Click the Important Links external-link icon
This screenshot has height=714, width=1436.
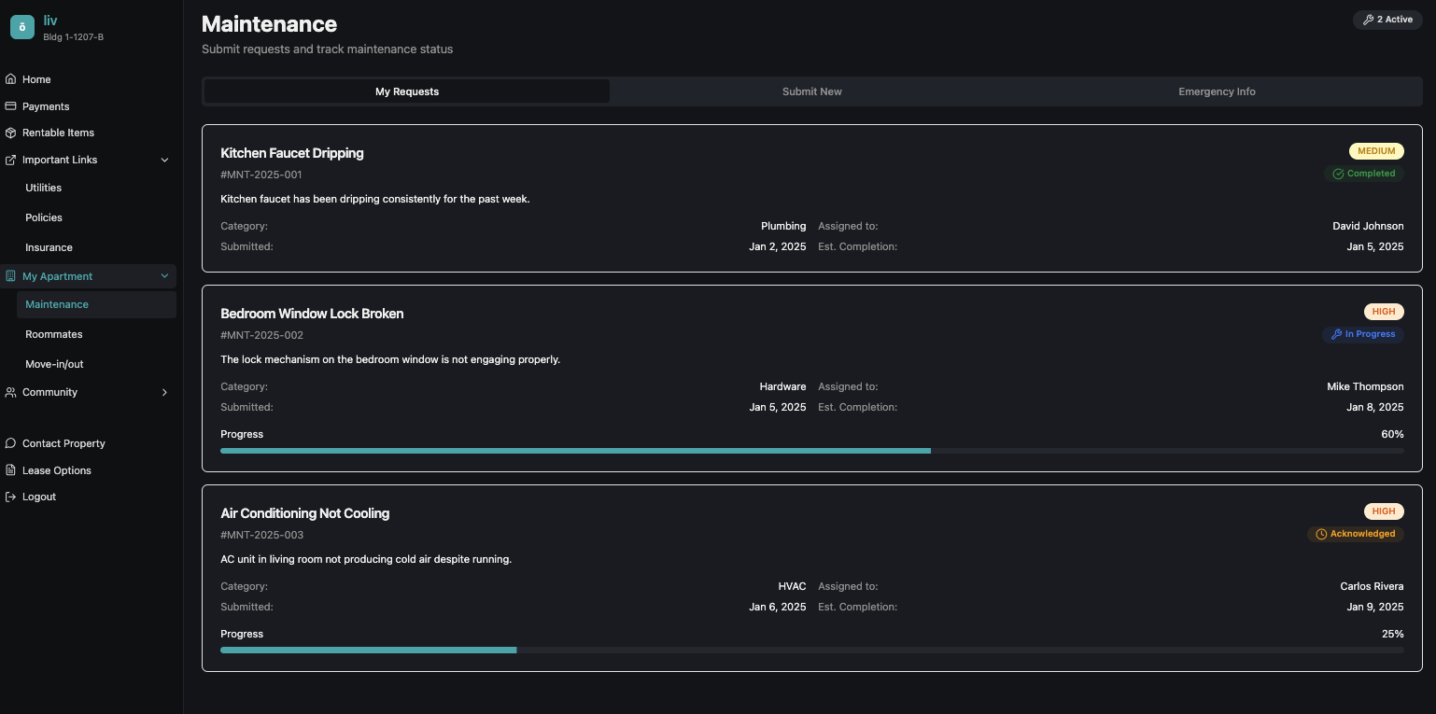click(11, 160)
